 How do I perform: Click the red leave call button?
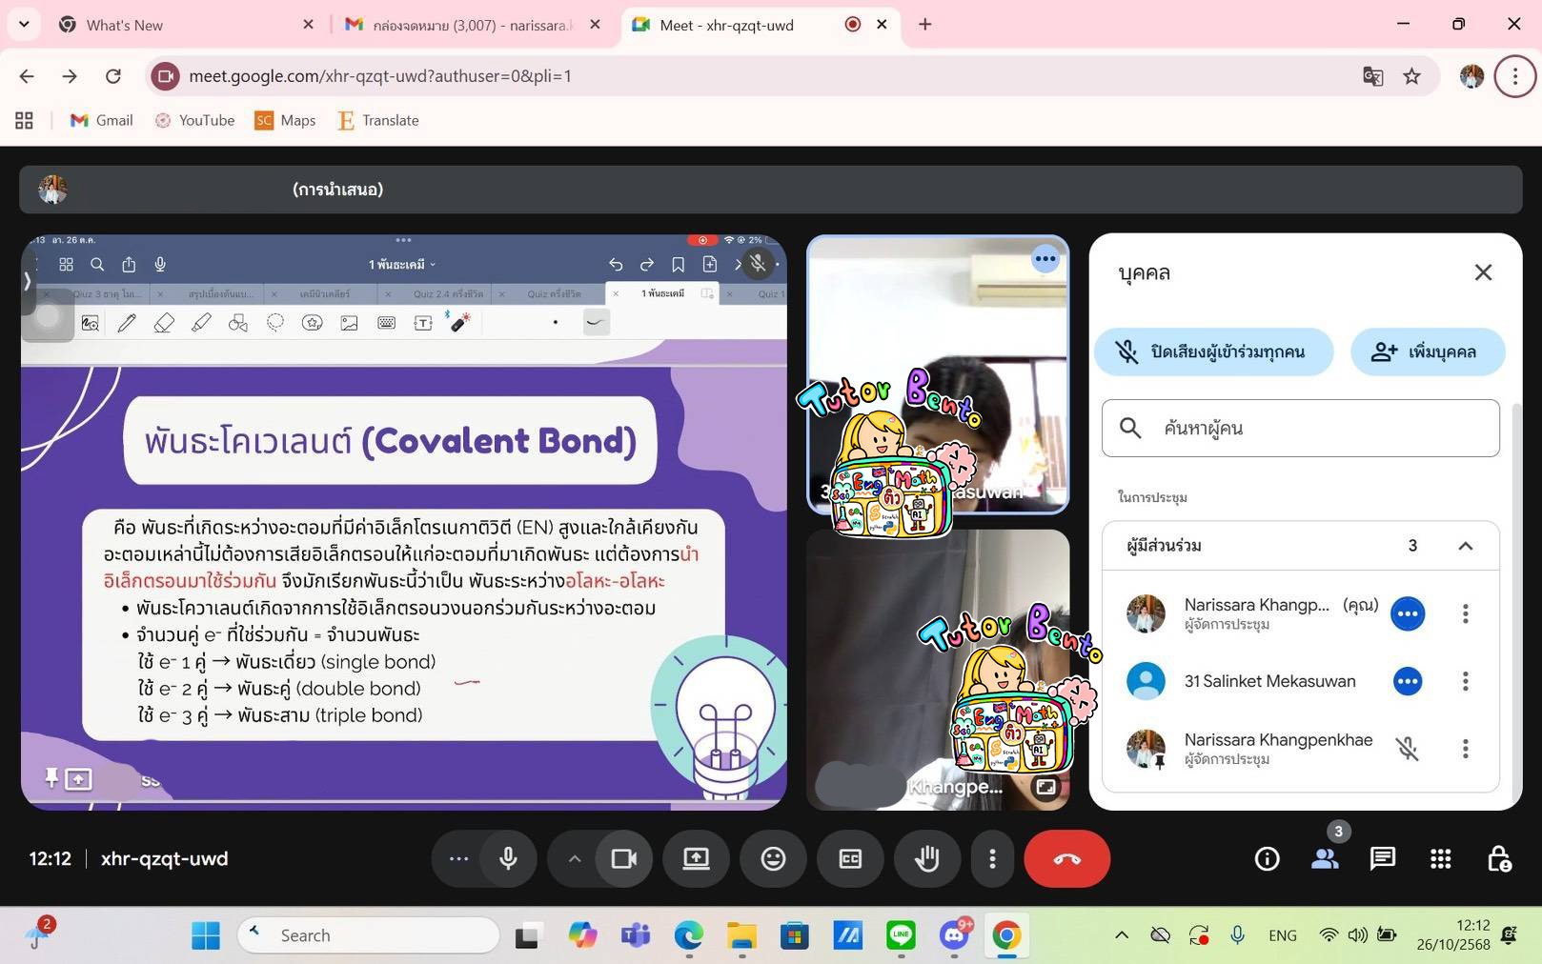[x=1066, y=859]
